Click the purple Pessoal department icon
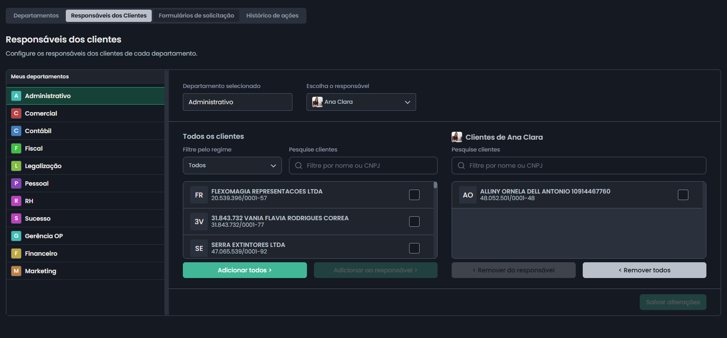 tap(16, 183)
